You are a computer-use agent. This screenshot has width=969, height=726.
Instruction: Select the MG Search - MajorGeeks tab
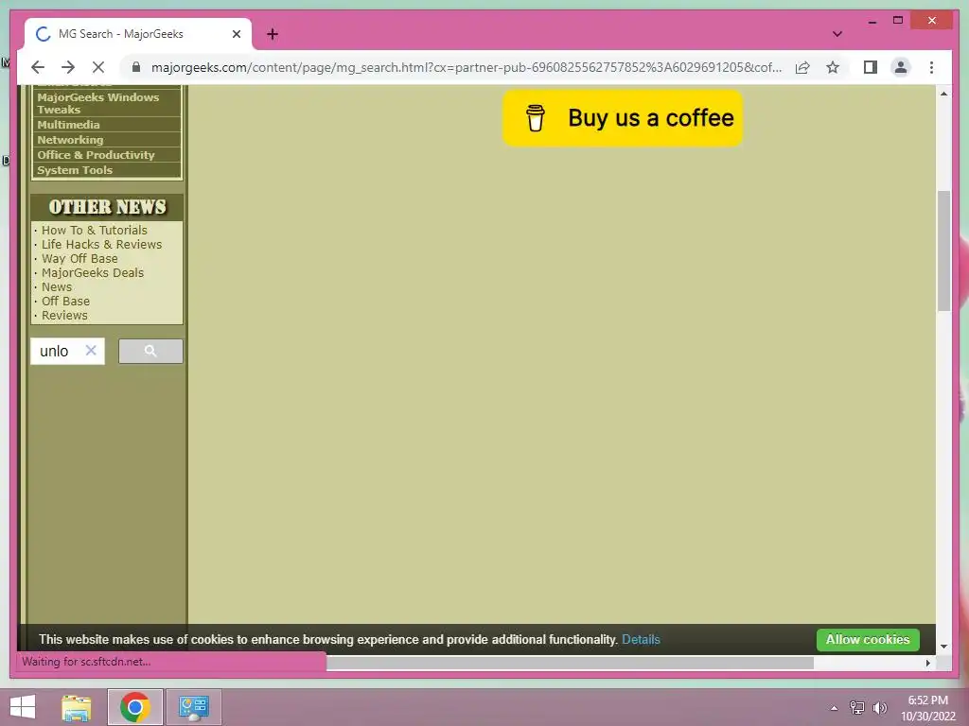(x=137, y=34)
